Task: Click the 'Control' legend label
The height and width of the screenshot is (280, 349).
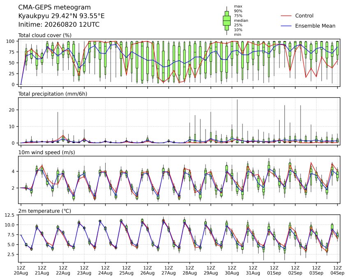Action: pyautogui.click(x=304, y=16)
